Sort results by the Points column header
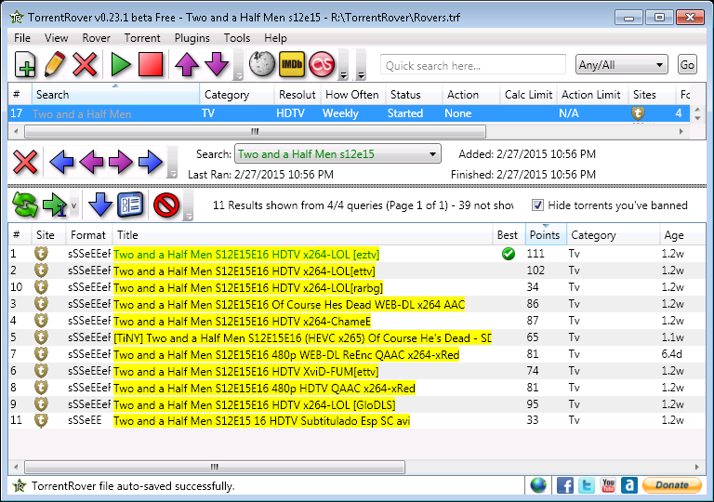The height and width of the screenshot is (502, 714). (544, 235)
